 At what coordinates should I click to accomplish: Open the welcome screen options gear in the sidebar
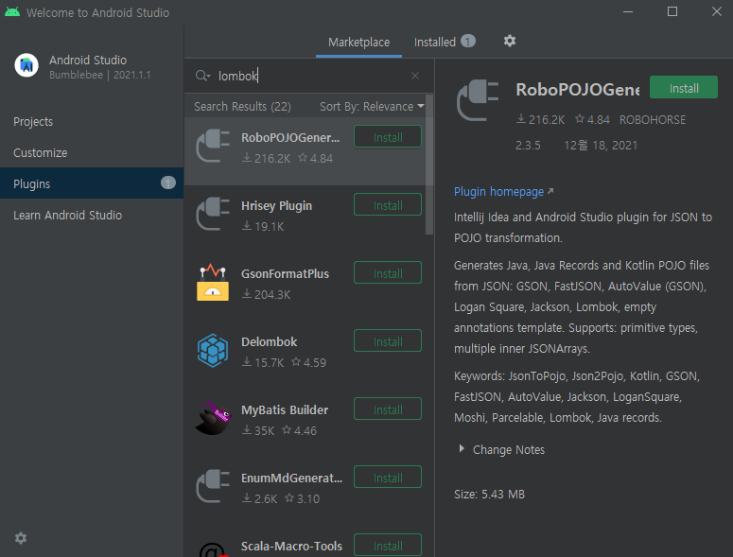(x=21, y=538)
